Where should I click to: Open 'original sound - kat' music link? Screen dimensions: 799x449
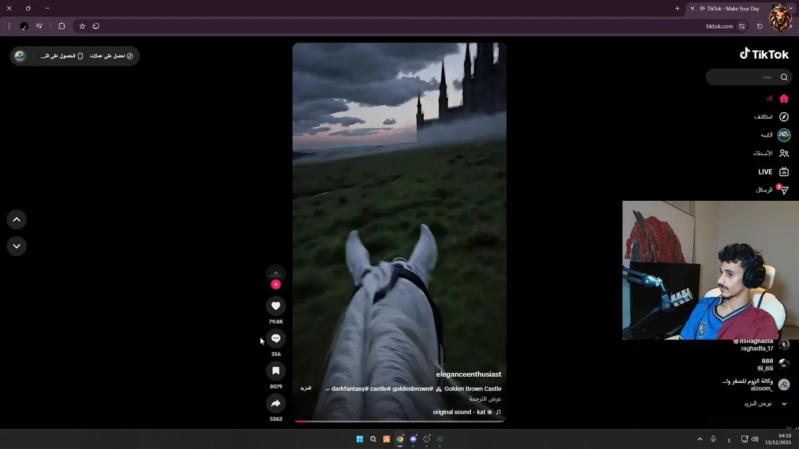pyautogui.click(x=467, y=412)
